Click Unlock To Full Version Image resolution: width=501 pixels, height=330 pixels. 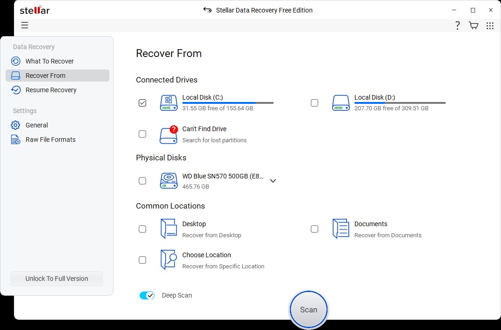click(56, 279)
